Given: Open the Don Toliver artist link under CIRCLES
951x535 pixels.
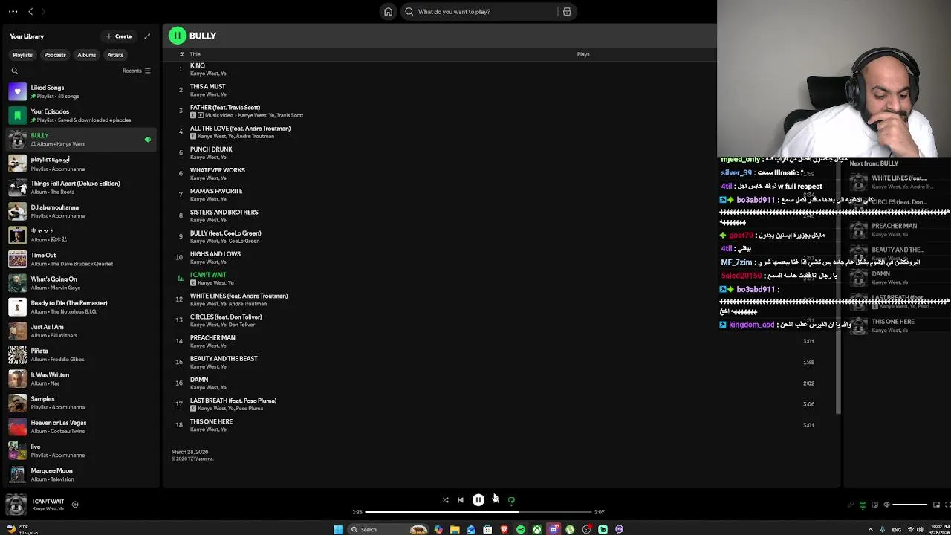Looking at the screenshot, I should pos(242,325).
